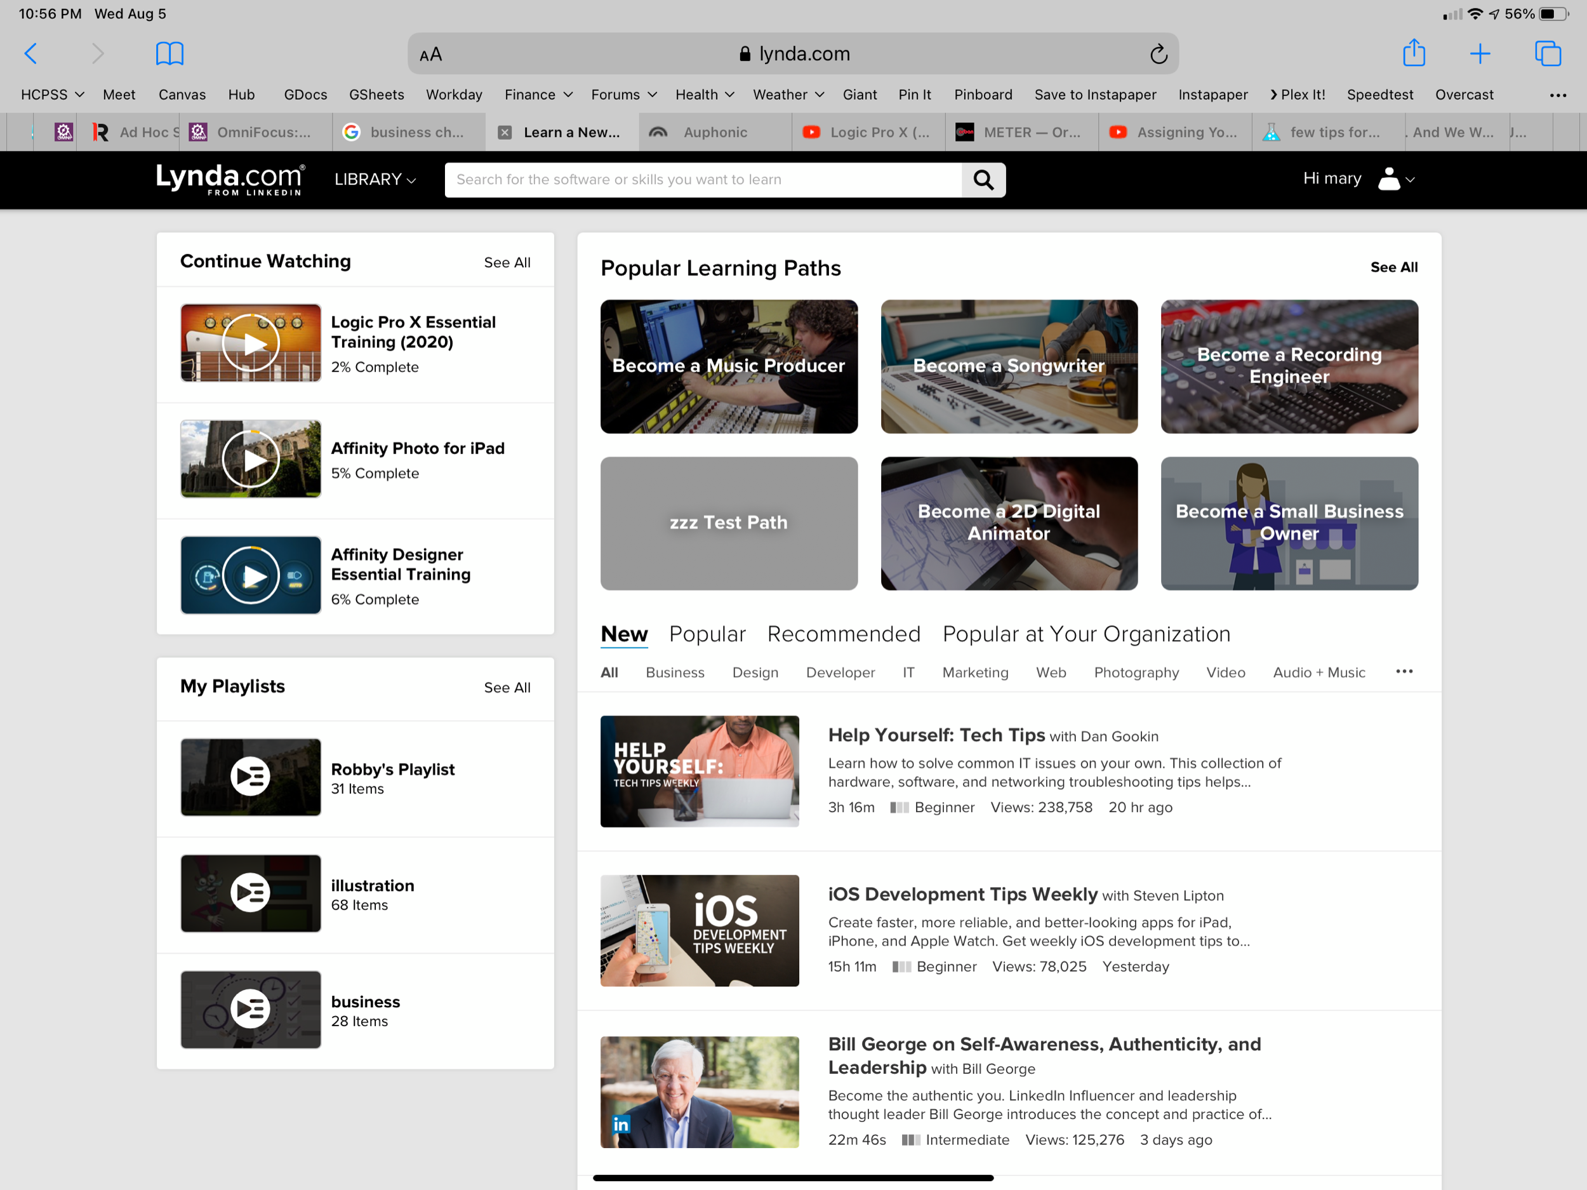Viewport: 1587px width, 1190px height.
Task: Play Logic Pro X Essential Training thumbnail
Action: click(x=250, y=343)
